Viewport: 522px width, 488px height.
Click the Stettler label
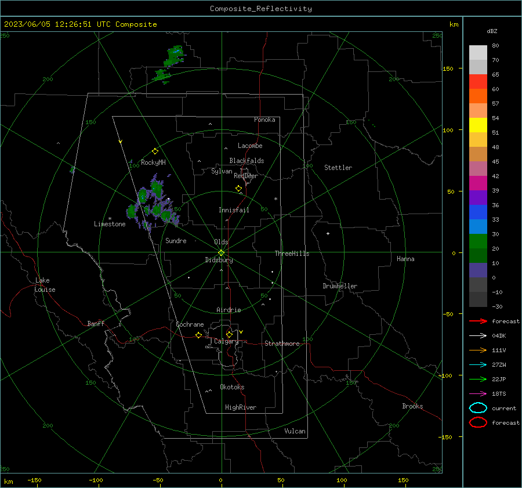coord(338,168)
